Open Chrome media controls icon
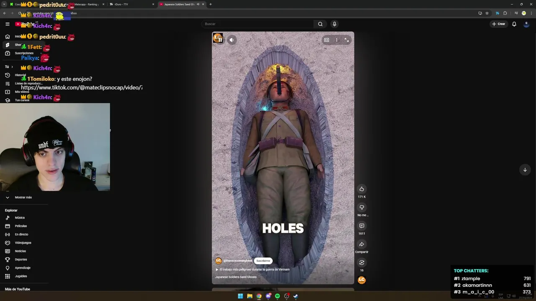Viewport: 536px width, 301px height. click(x=516, y=13)
